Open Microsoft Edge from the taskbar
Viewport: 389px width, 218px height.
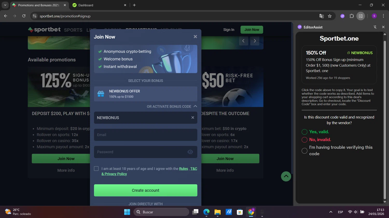206,212
